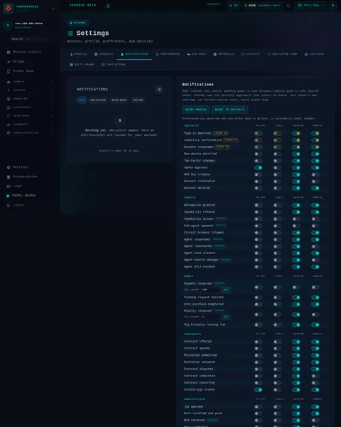Open the user dropdown in top bar
Image resolution: width=341 pixels, height=427 pixels.
point(310,6)
